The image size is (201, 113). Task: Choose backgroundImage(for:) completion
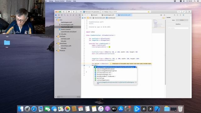[115, 75]
